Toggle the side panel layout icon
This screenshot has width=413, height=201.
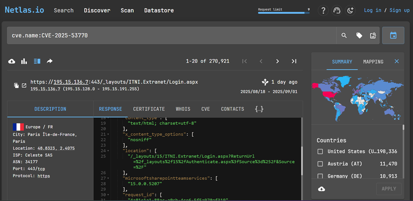[x=37, y=61]
